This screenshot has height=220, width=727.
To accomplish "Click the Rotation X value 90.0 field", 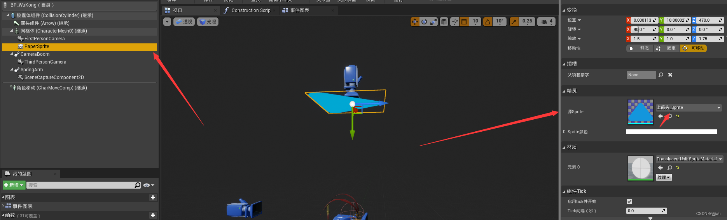I will (644, 29).
